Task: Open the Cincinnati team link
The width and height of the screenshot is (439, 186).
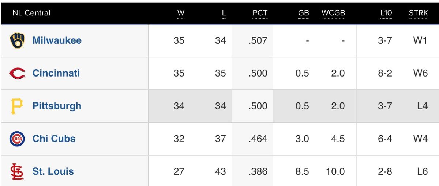Action: tap(56, 73)
